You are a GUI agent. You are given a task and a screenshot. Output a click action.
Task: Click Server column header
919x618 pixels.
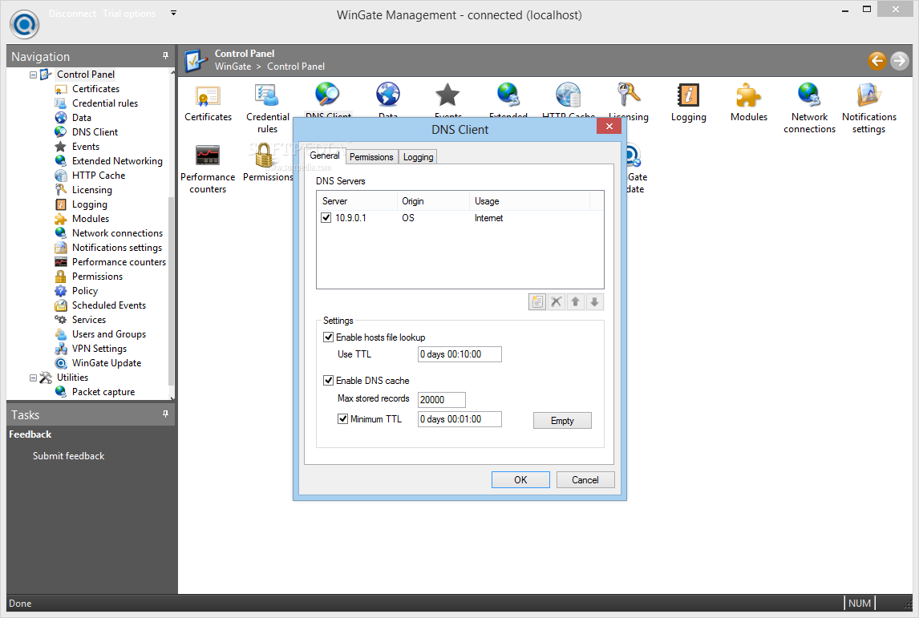point(358,201)
